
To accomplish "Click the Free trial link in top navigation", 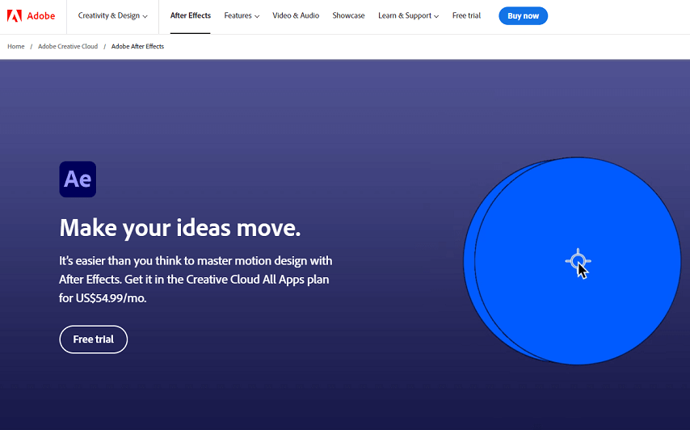I will point(466,16).
